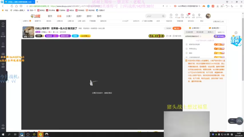The image size is (244, 137).
Task: Open 直播回看 link
Action: tap(214, 28)
